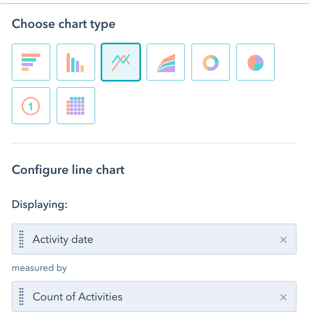Remove the Activity date field
Screen dimensions: 309x326
283,240
